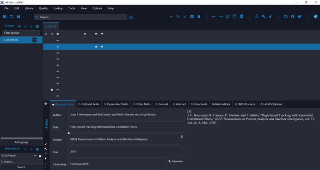Move Web search panel up
Screen dimensions: 320x170
[25, 149]
